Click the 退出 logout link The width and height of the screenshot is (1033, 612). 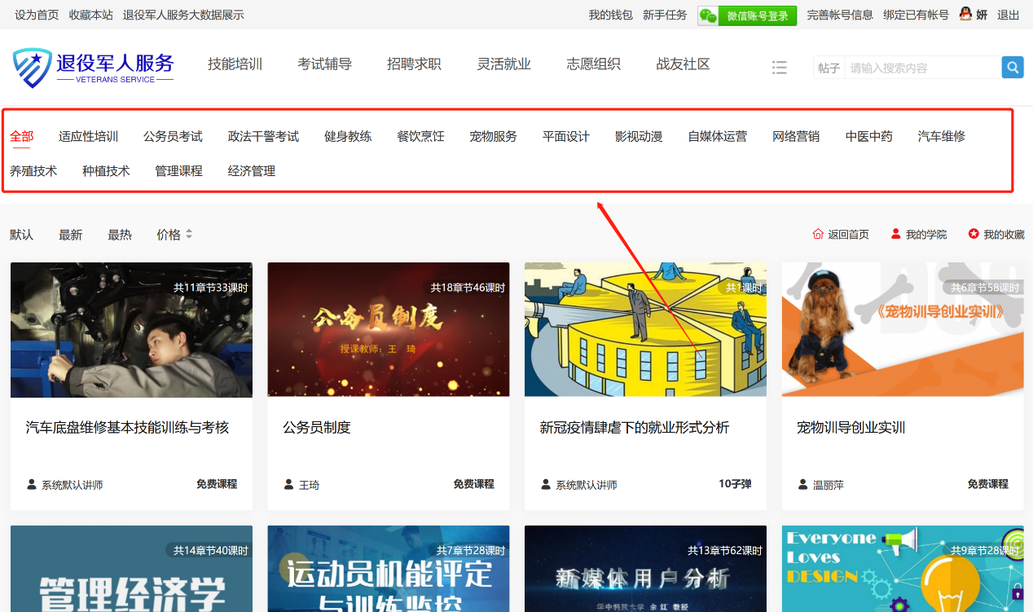click(1009, 15)
